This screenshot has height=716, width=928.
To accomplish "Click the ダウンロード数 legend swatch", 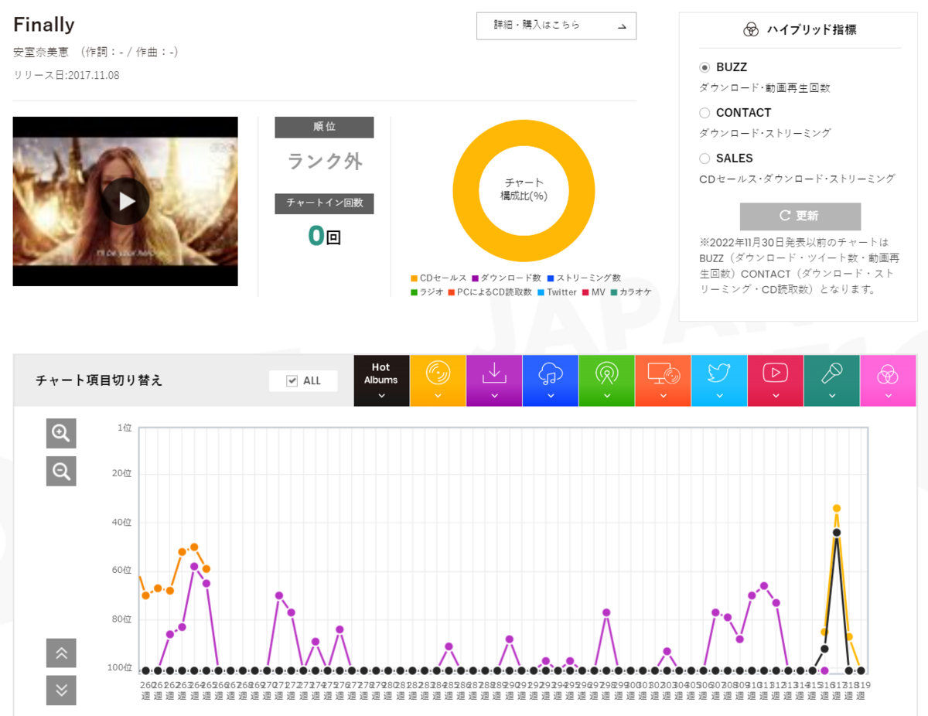I will [475, 278].
